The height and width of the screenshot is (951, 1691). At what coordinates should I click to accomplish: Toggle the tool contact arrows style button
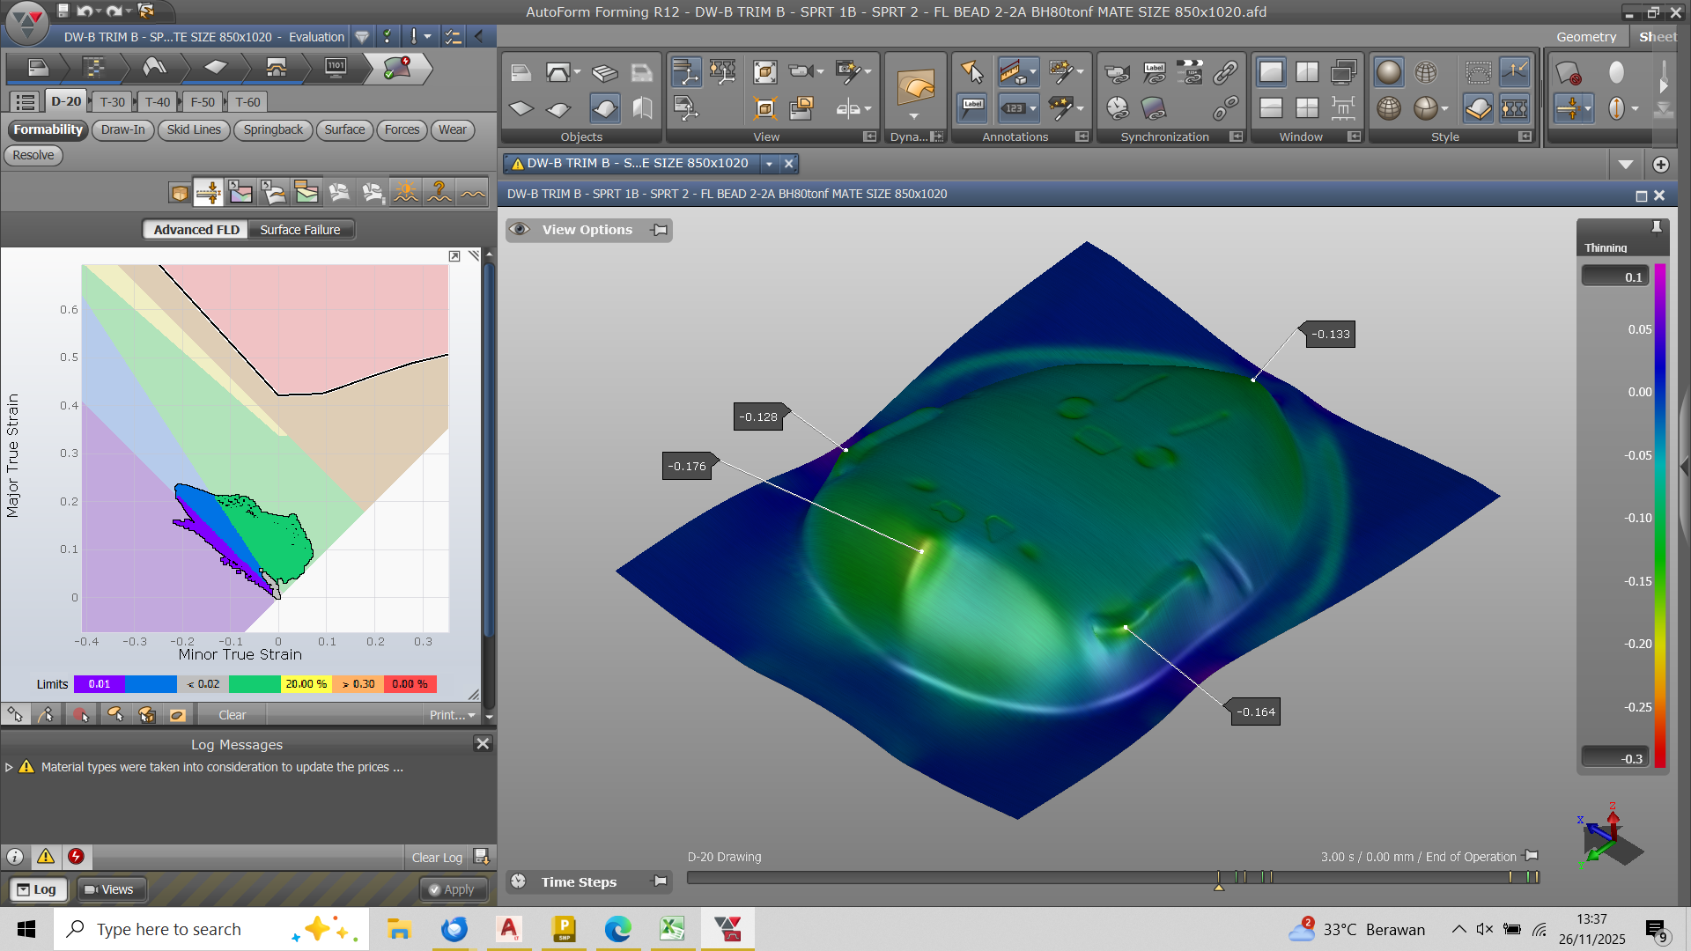point(1515,72)
